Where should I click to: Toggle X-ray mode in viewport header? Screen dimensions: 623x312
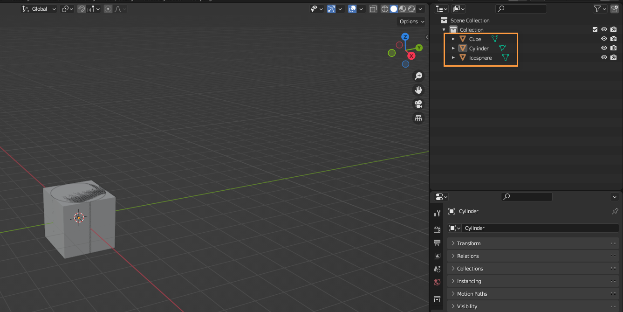click(x=373, y=9)
